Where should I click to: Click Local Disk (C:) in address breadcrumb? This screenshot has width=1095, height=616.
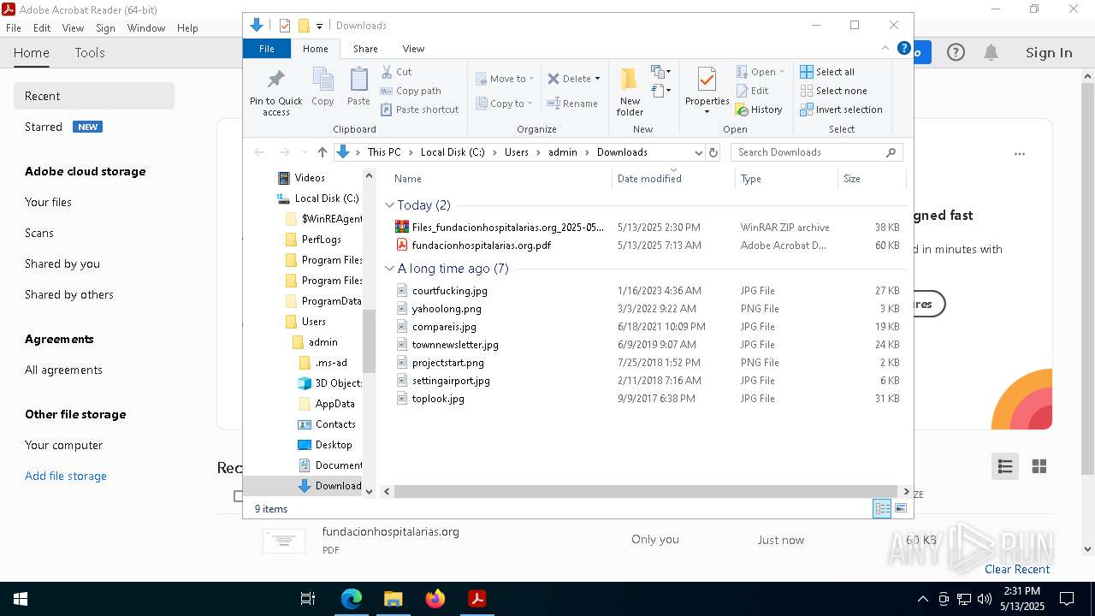pos(452,152)
